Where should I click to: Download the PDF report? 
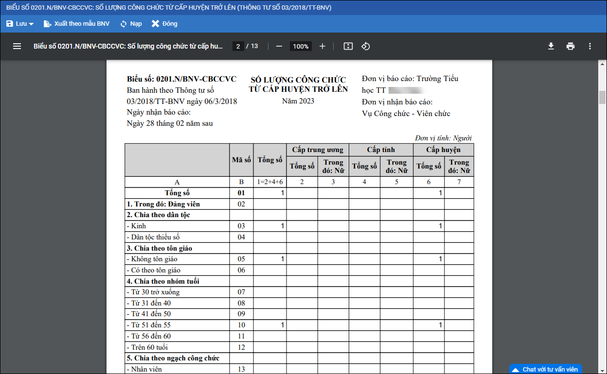click(x=551, y=46)
